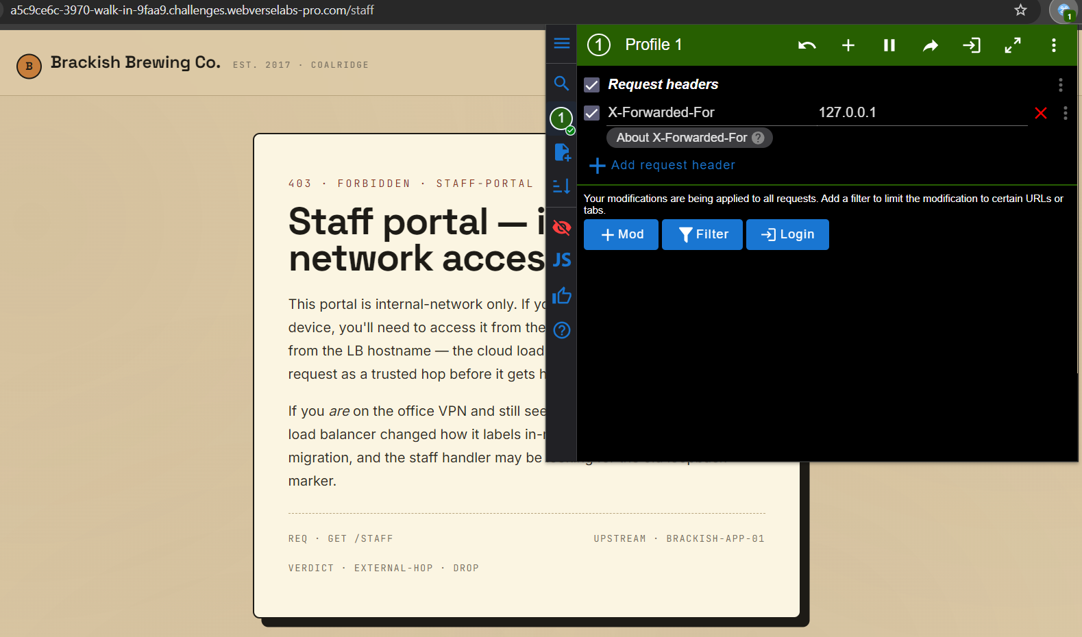Open Request headers section three-dot menu
Image resolution: width=1082 pixels, height=637 pixels.
[1061, 85]
